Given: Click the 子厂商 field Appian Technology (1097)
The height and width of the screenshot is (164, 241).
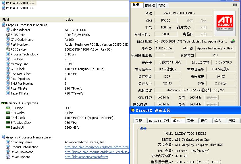Looking at the screenshot, I should coord(215,48).
